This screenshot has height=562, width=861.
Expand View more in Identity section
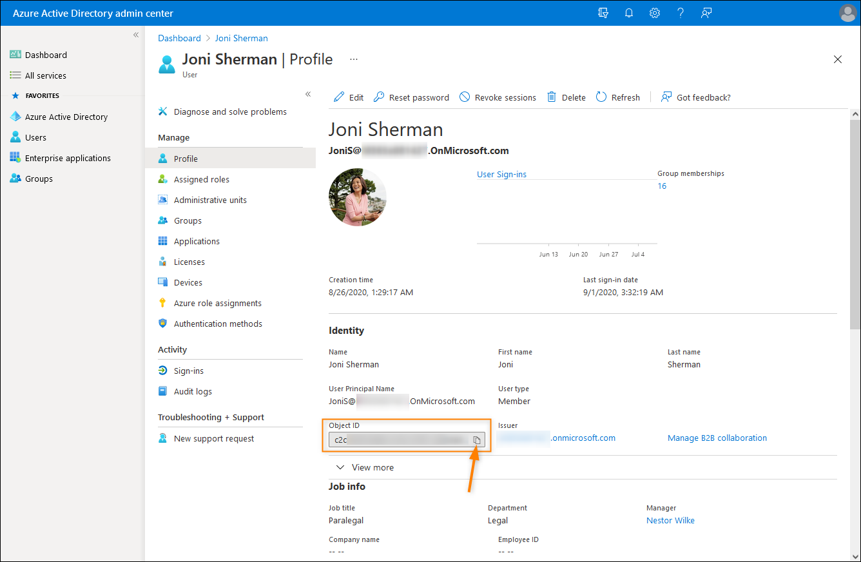click(365, 467)
